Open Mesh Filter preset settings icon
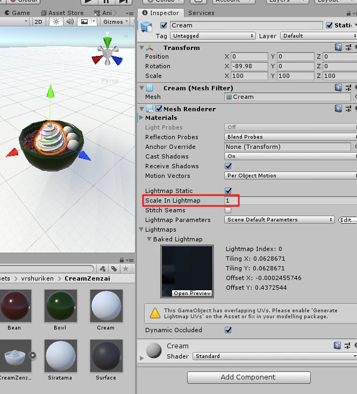The height and width of the screenshot is (394, 357). tap(348, 88)
